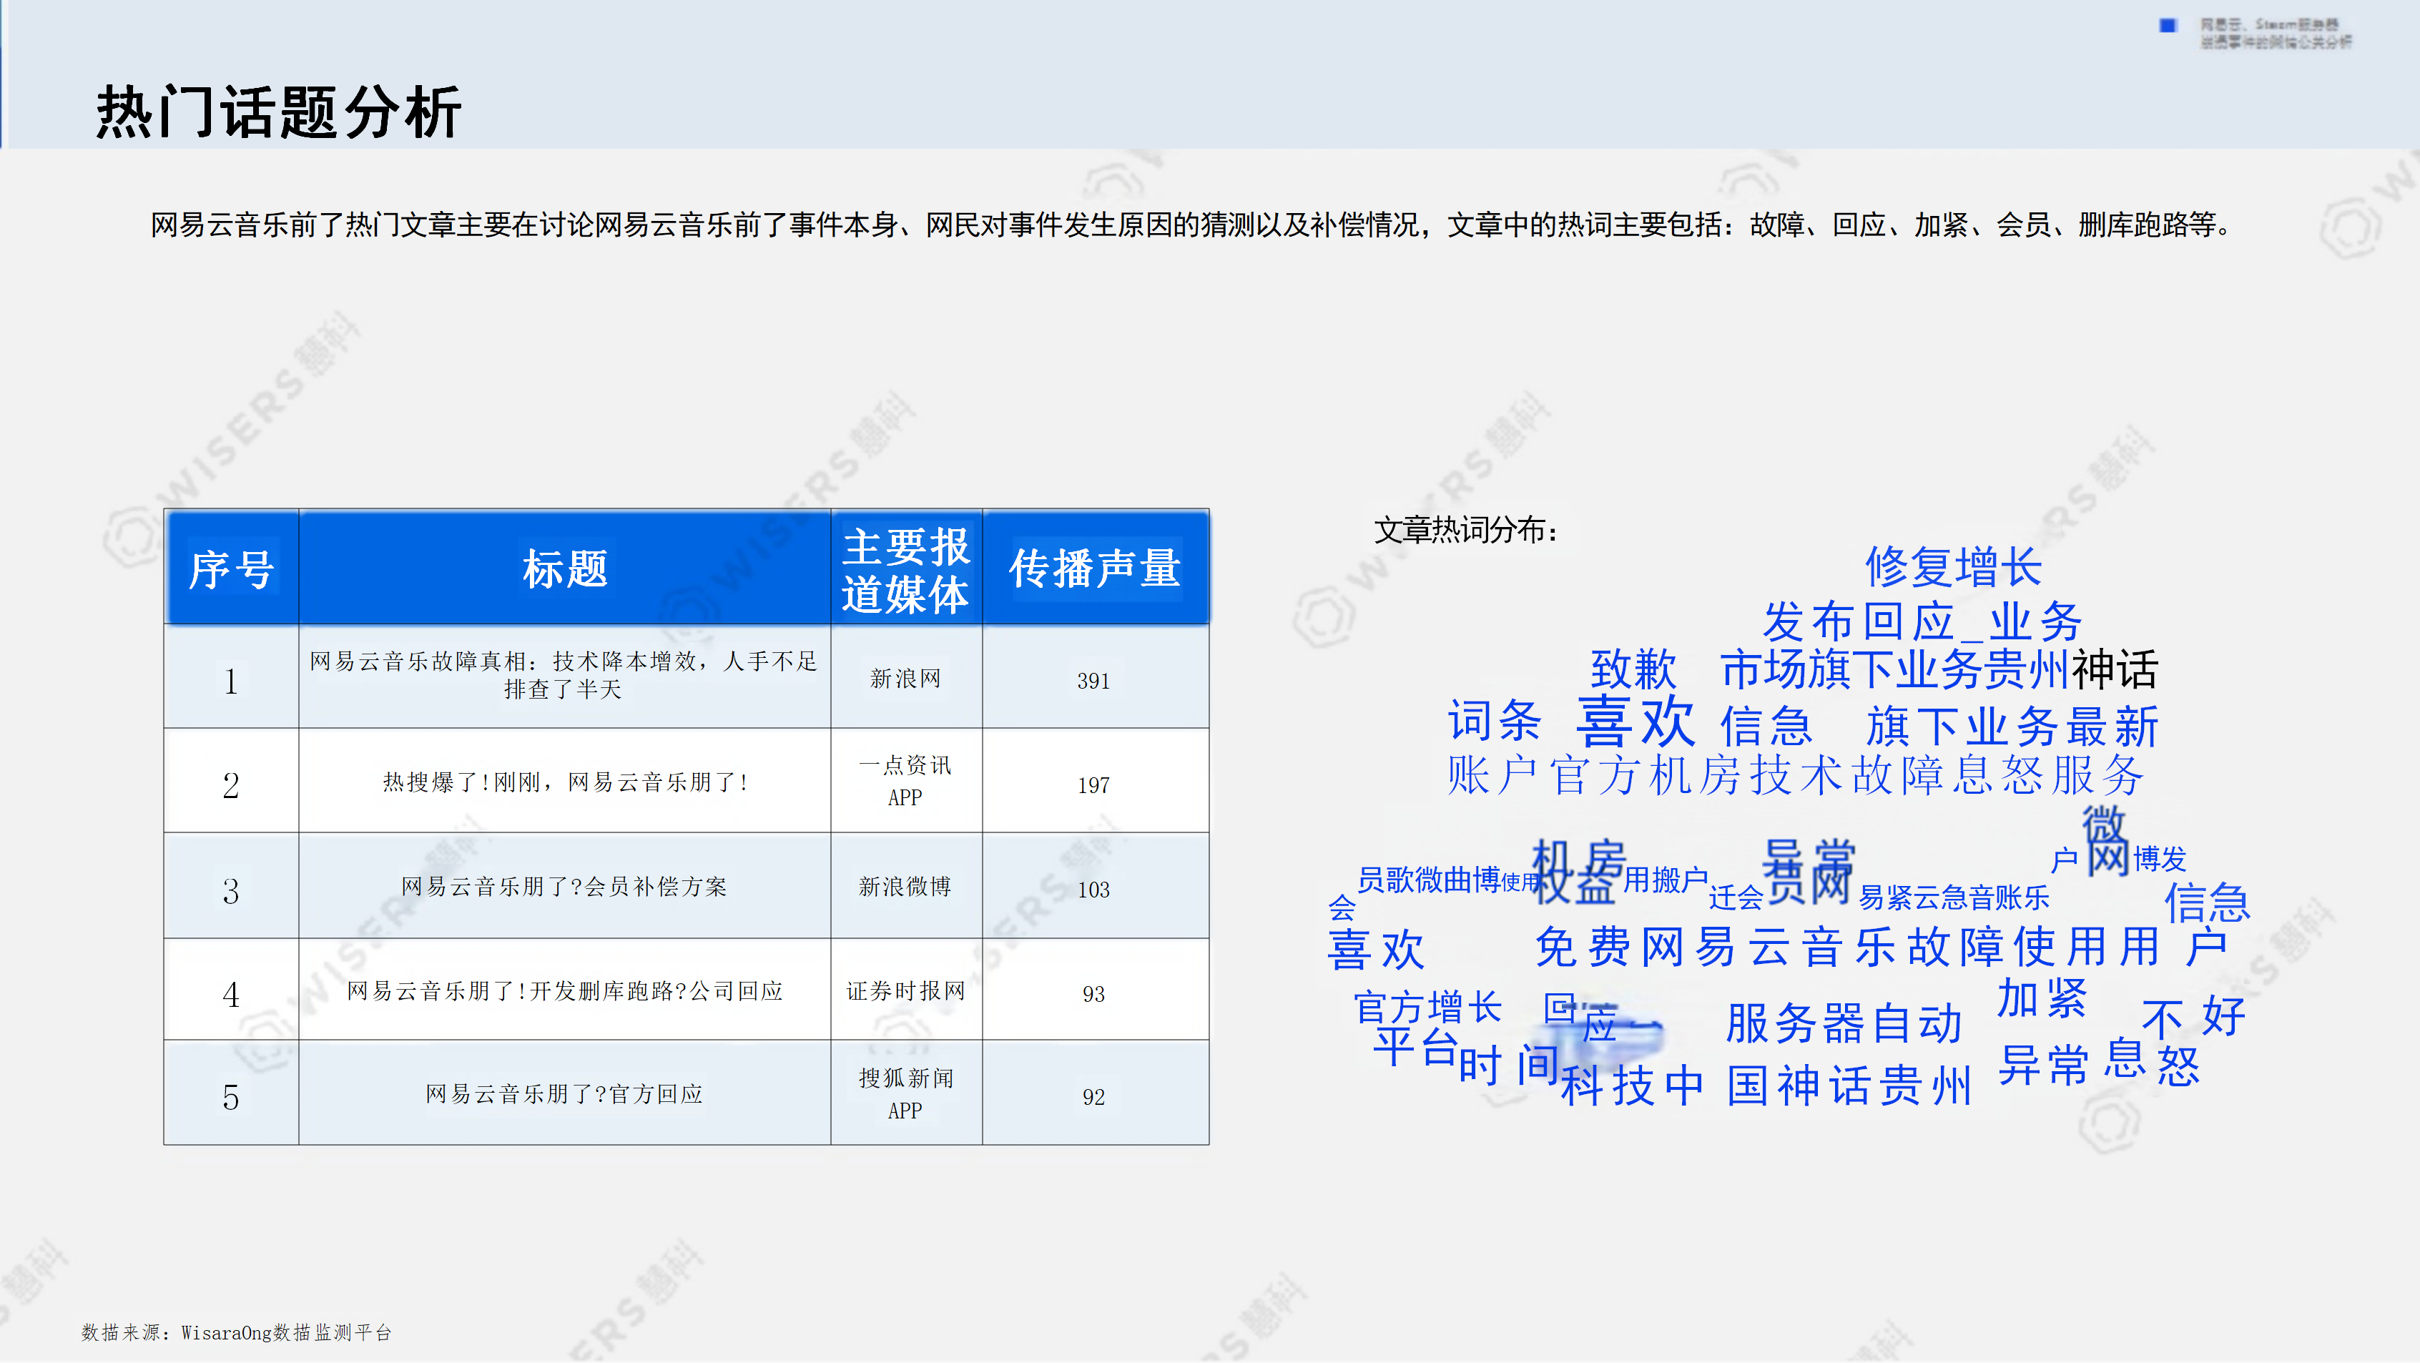Click the word 服务器自动 in the word cloud
Screen dimensions: 2420x1363
point(1844,1023)
